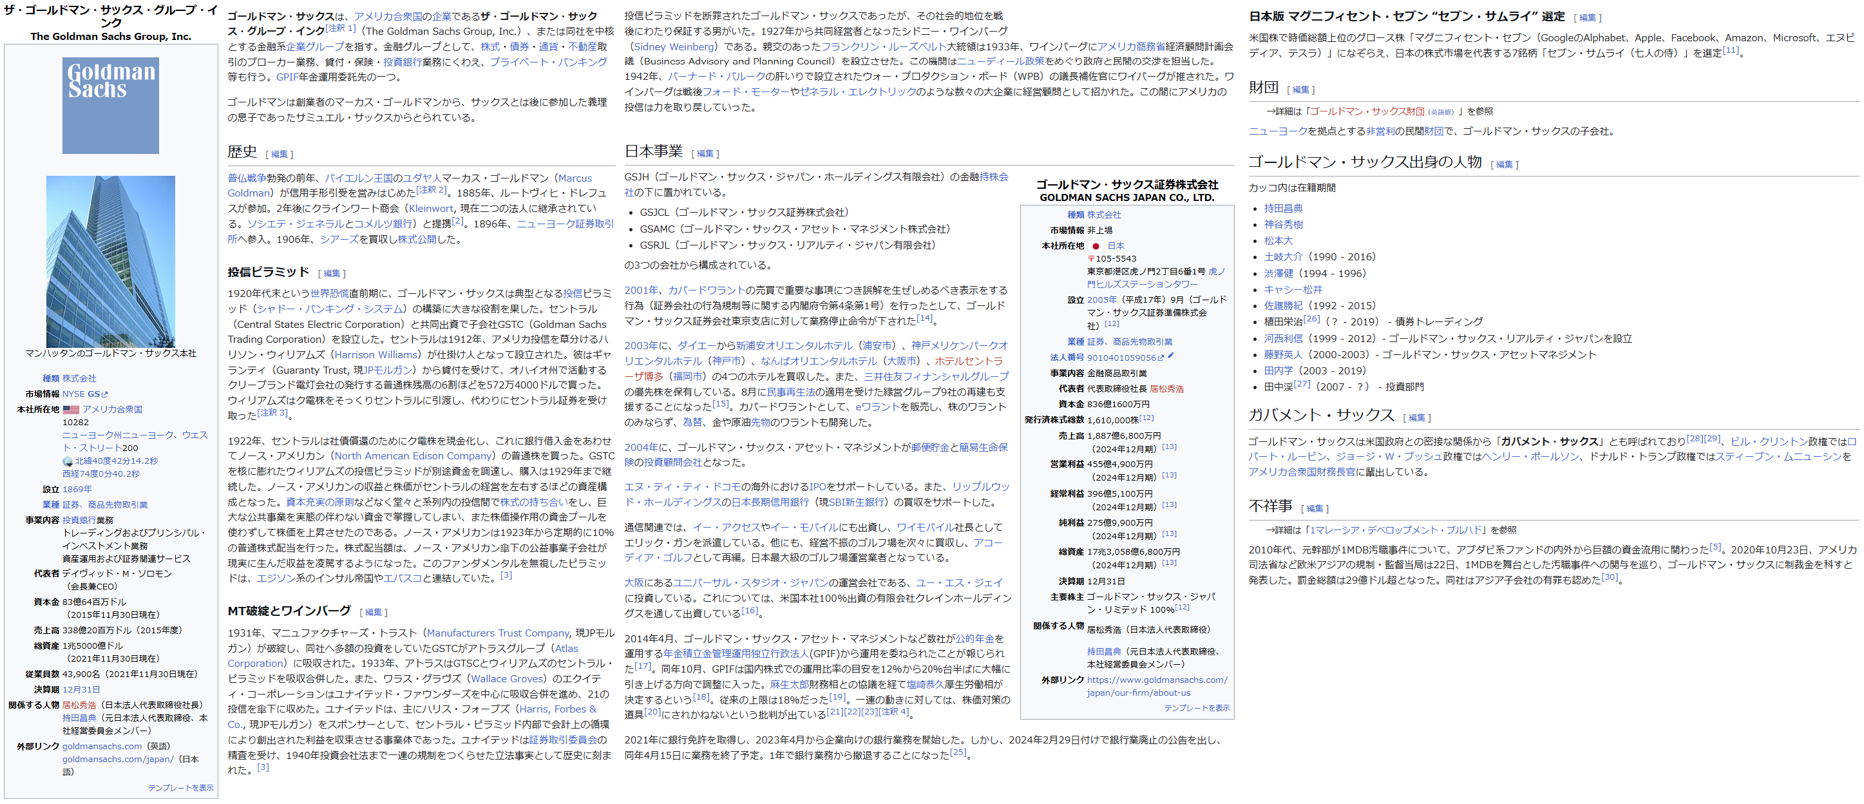This screenshot has height=804, width=1864.
Task: Edit the MT破綻とワインバーグ section
Action: 374,612
